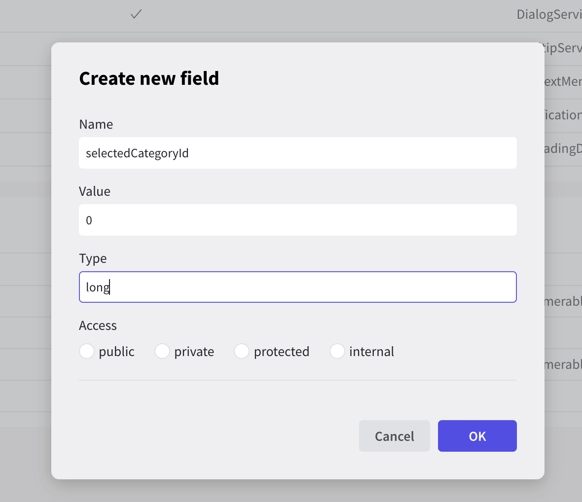Select the partially hidden 'ication' background entry
The width and height of the screenshot is (582, 502).
coord(563,115)
